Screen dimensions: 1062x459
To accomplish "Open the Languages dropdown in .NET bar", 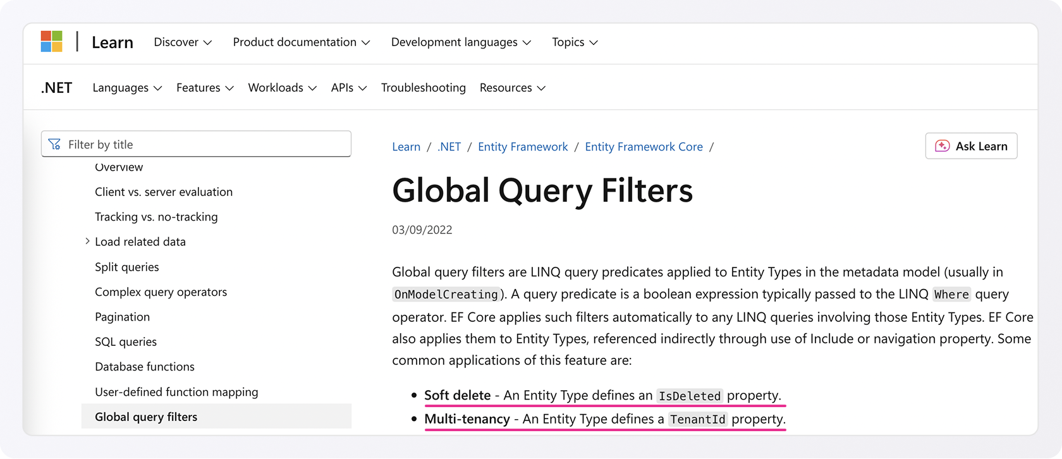I will click(x=127, y=88).
